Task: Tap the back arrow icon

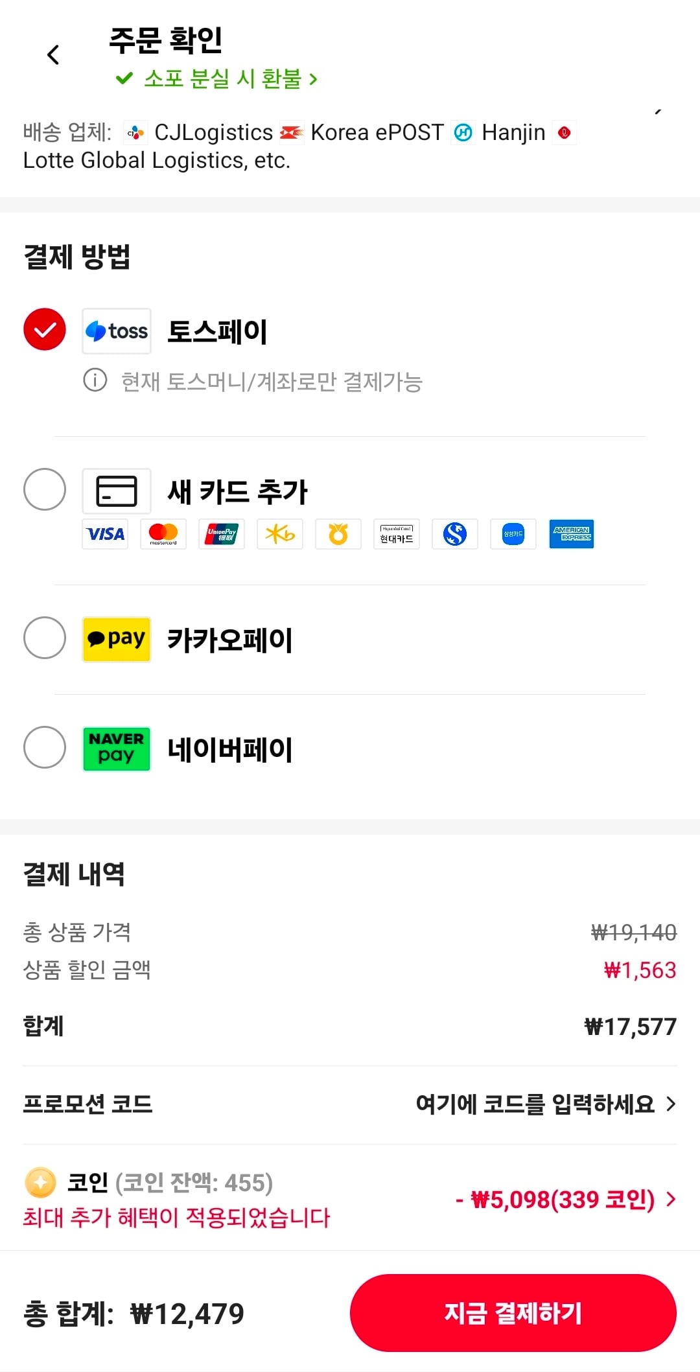Action: 53,55
